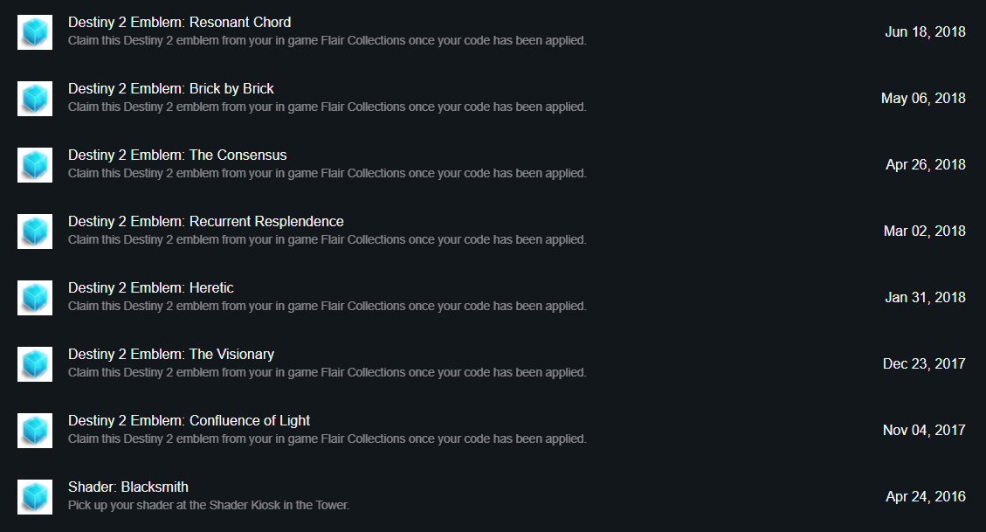The image size is (986, 532).
Task: Open the Destiny 2 Emblem: Heretic title
Action: [x=151, y=287]
